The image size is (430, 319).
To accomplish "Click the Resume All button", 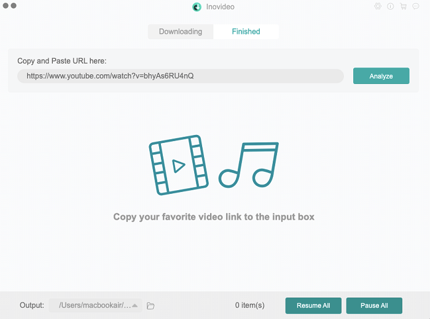I will [x=313, y=306].
